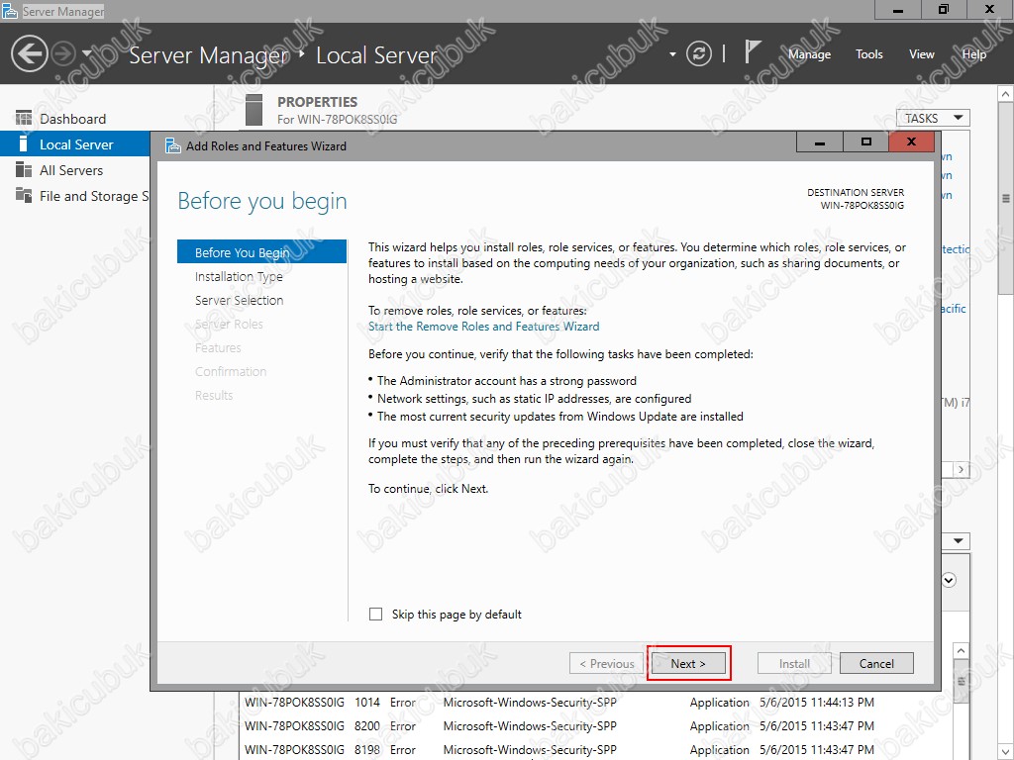Click the All Servers sidebar icon
Image resolution: width=1014 pixels, height=760 pixels.
(x=24, y=170)
